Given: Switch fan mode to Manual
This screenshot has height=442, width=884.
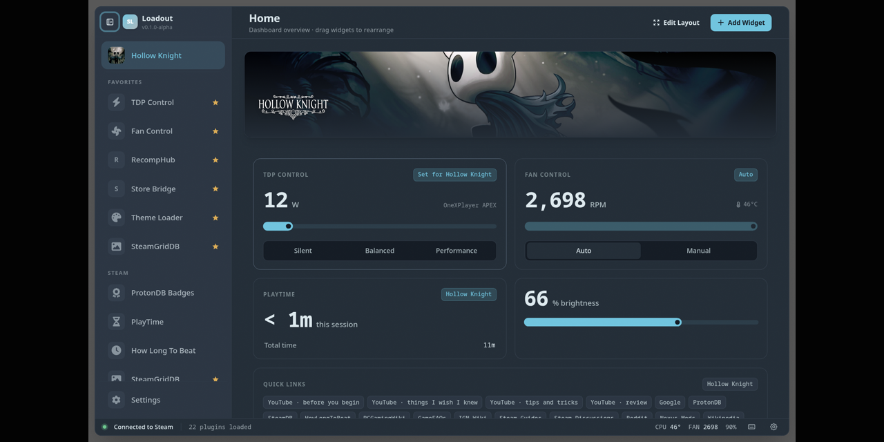Looking at the screenshot, I should pos(698,251).
